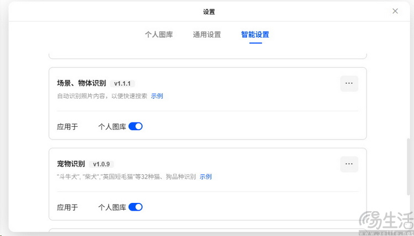Open the 示例 link for pet recognition

[205, 176]
